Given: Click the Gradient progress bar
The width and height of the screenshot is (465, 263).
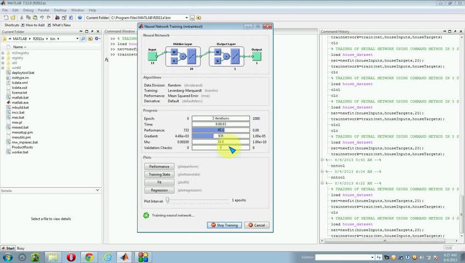Looking at the screenshot, I should 220,136.
